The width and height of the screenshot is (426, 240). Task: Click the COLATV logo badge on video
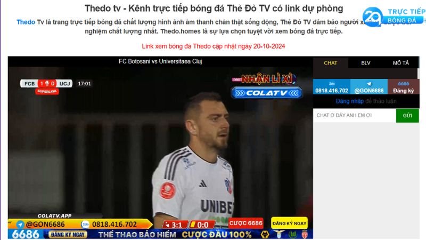click(267, 93)
